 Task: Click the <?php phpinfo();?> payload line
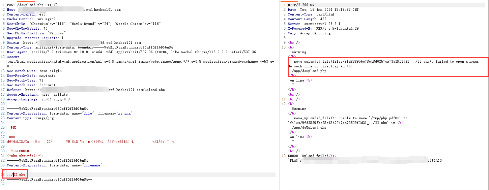point(25,156)
